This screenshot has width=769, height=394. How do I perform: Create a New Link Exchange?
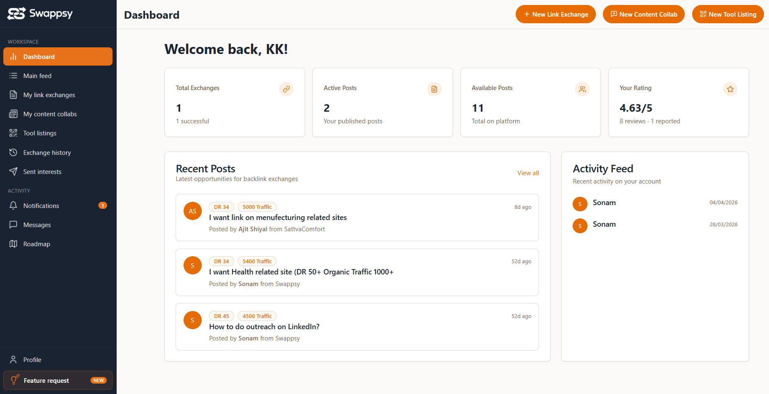556,14
